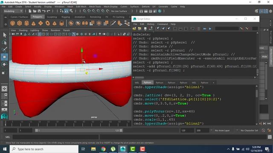
Task: Click the New Scene icon on status line
Action: click(30, 11)
